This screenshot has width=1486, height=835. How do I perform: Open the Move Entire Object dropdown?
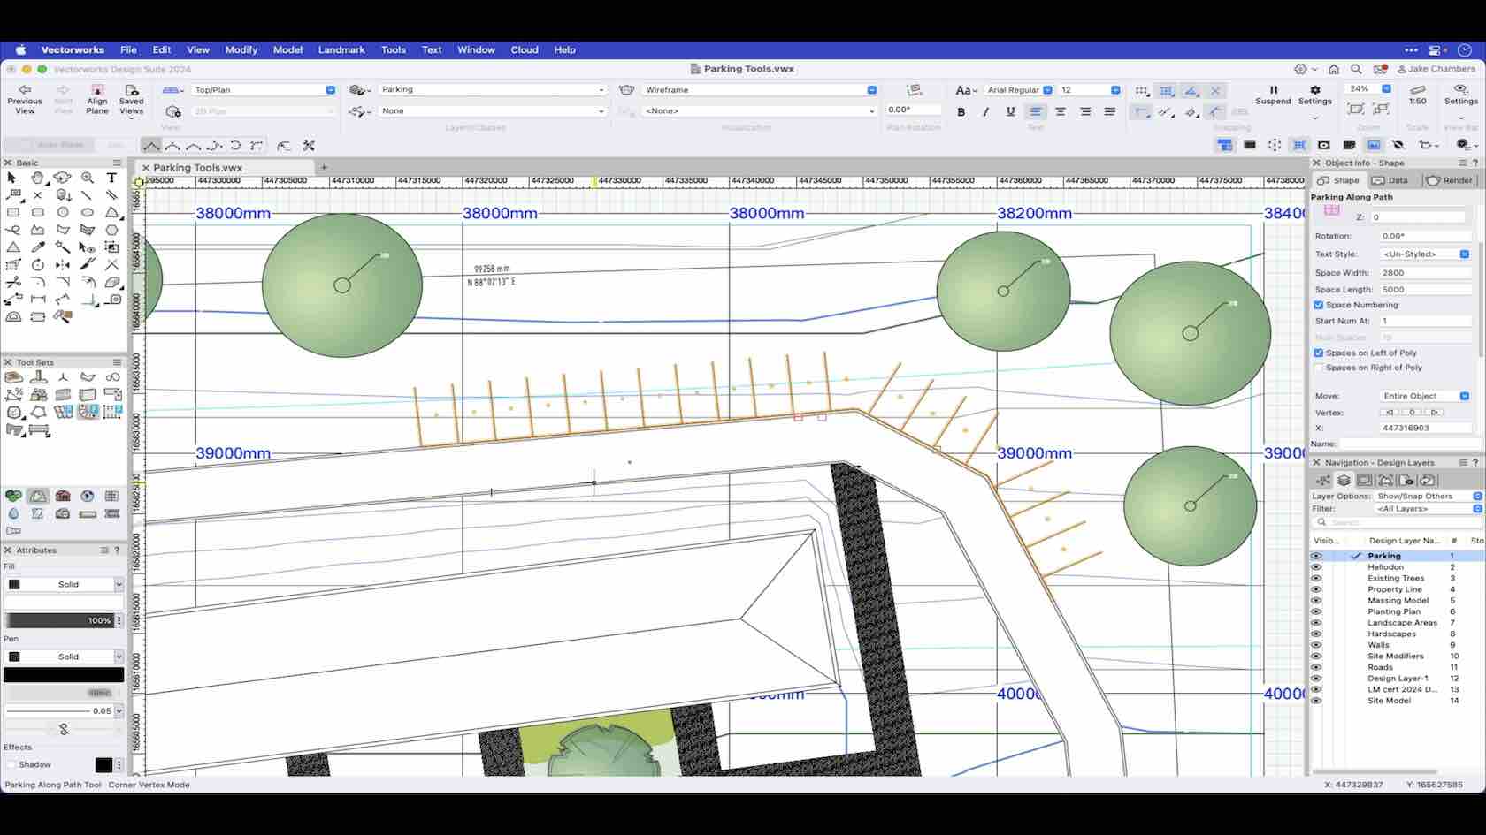[1424, 396]
